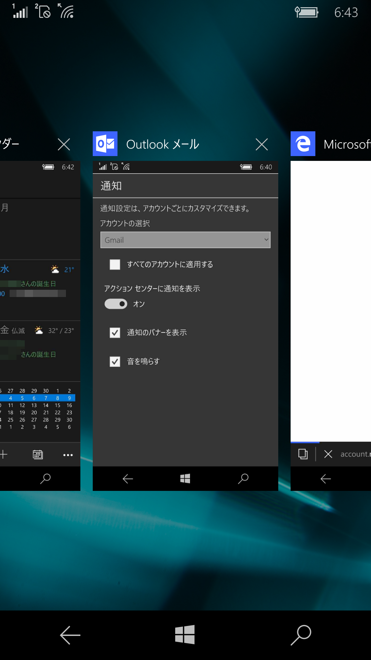Tap search icon in Calendar card
This screenshot has height=660, width=371.
point(45,478)
